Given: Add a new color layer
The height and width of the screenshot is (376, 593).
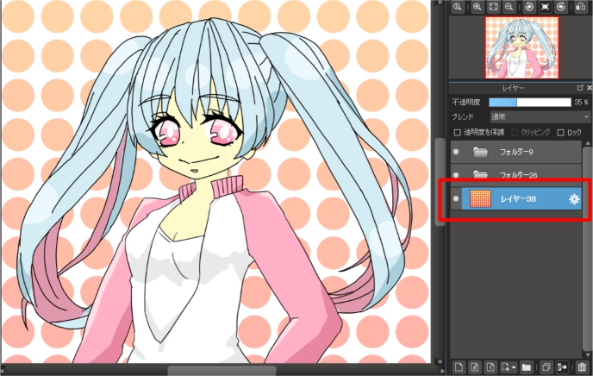Looking at the screenshot, I should click(x=459, y=367).
